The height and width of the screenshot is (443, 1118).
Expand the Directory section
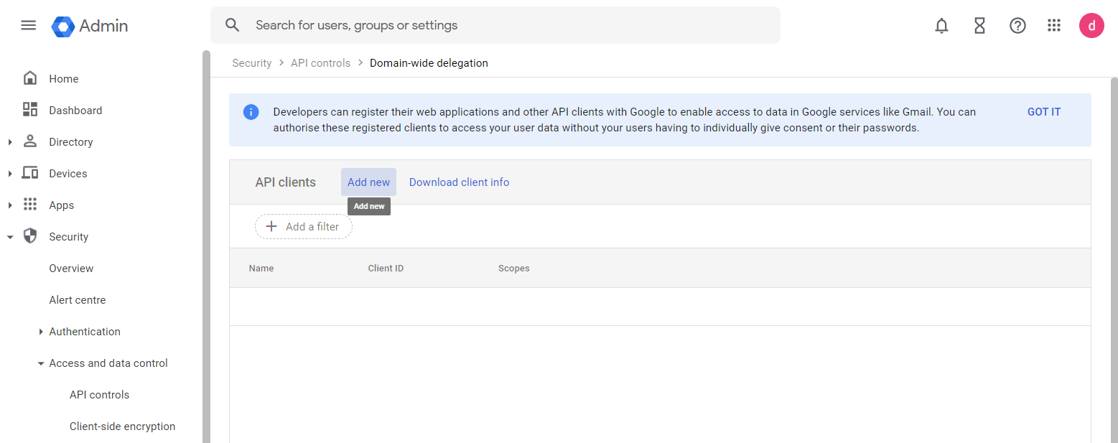pyautogui.click(x=10, y=142)
